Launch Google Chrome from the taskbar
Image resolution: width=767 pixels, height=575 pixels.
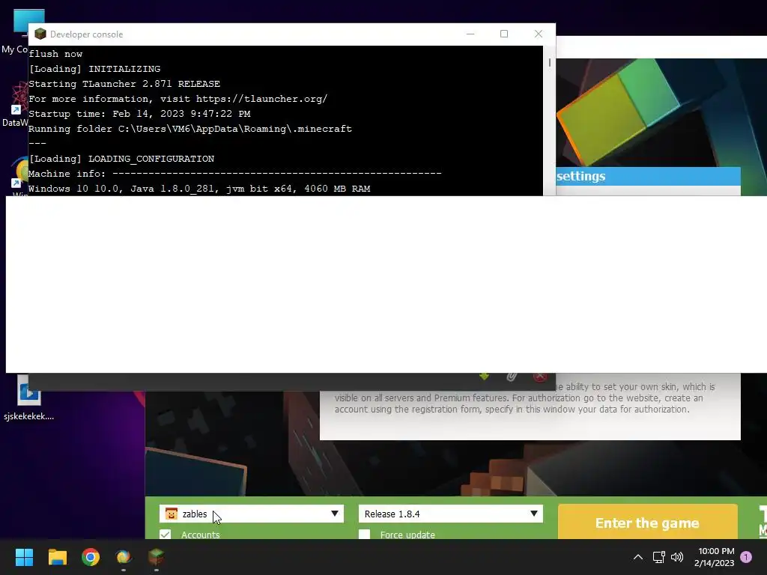[x=91, y=557]
